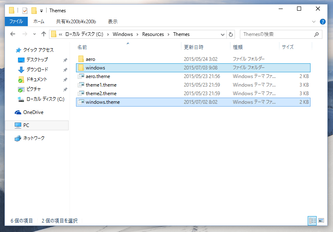Switch to details view button
The width and height of the screenshot is (333, 232).
click(x=312, y=221)
